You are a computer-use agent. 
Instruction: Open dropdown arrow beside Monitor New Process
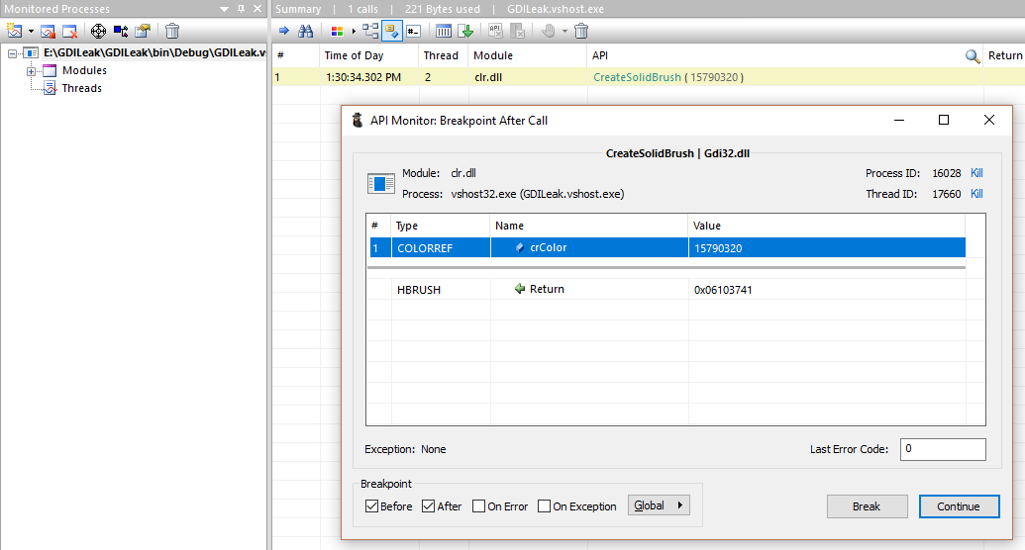pos(31,32)
